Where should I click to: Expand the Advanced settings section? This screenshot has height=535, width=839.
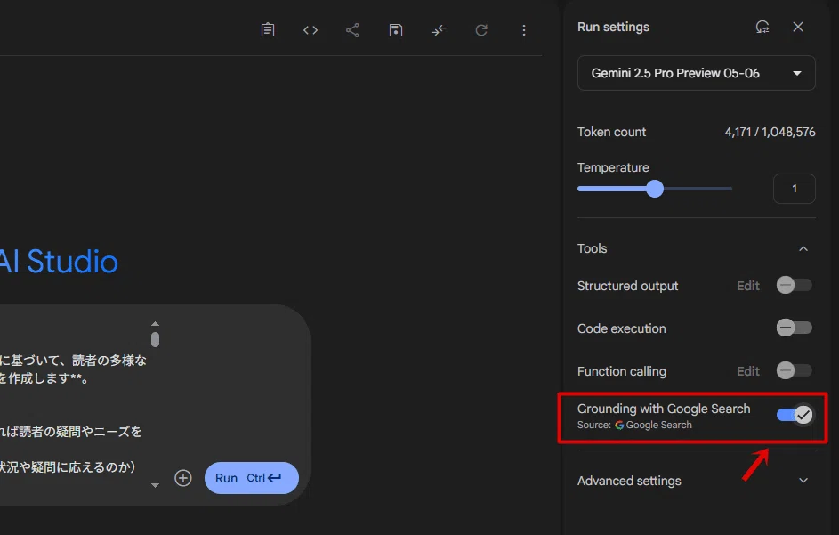pos(803,481)
